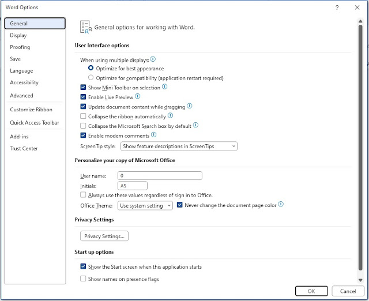Image resolution: width=369 pixels, height=301 pixels.
Task: Toggle Update document content while dragging
Action: tap(83, 106)
